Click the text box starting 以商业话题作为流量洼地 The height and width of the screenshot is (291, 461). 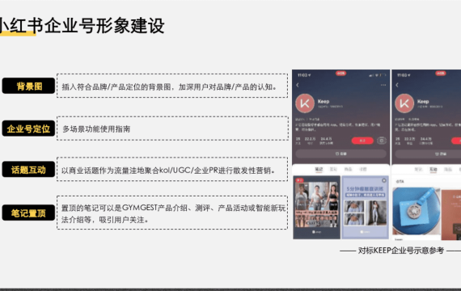click(172, 169)
